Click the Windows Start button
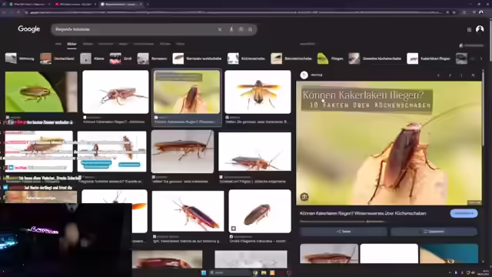The image size is (492, 277). tap(204, 272)
